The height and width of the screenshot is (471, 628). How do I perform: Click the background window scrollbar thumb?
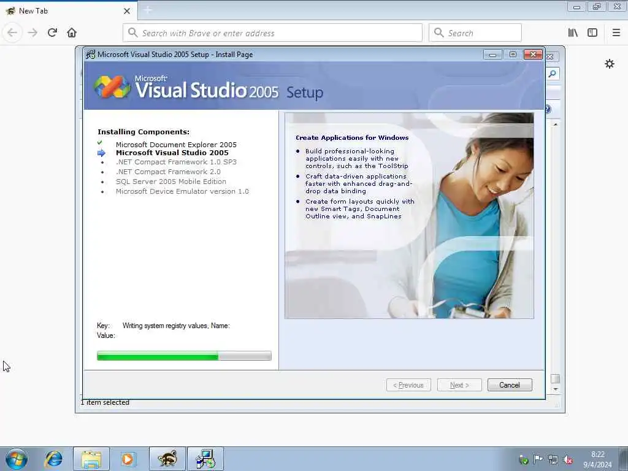[556, 378]
